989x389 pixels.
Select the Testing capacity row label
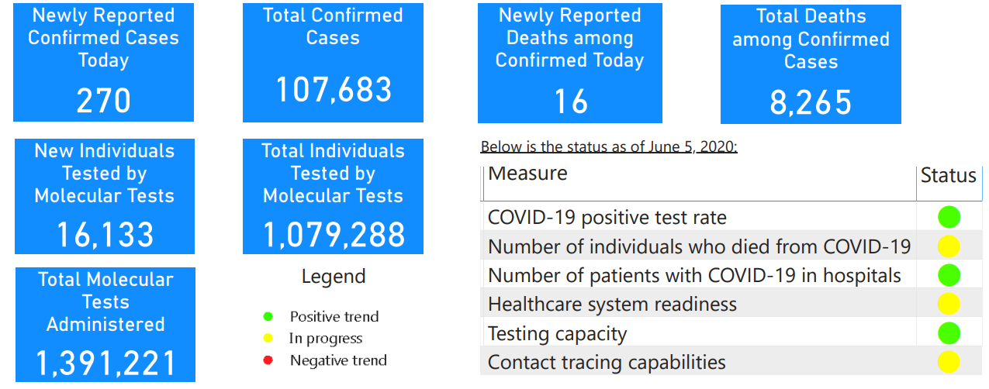pyautogui.click(x=557, y=334)
